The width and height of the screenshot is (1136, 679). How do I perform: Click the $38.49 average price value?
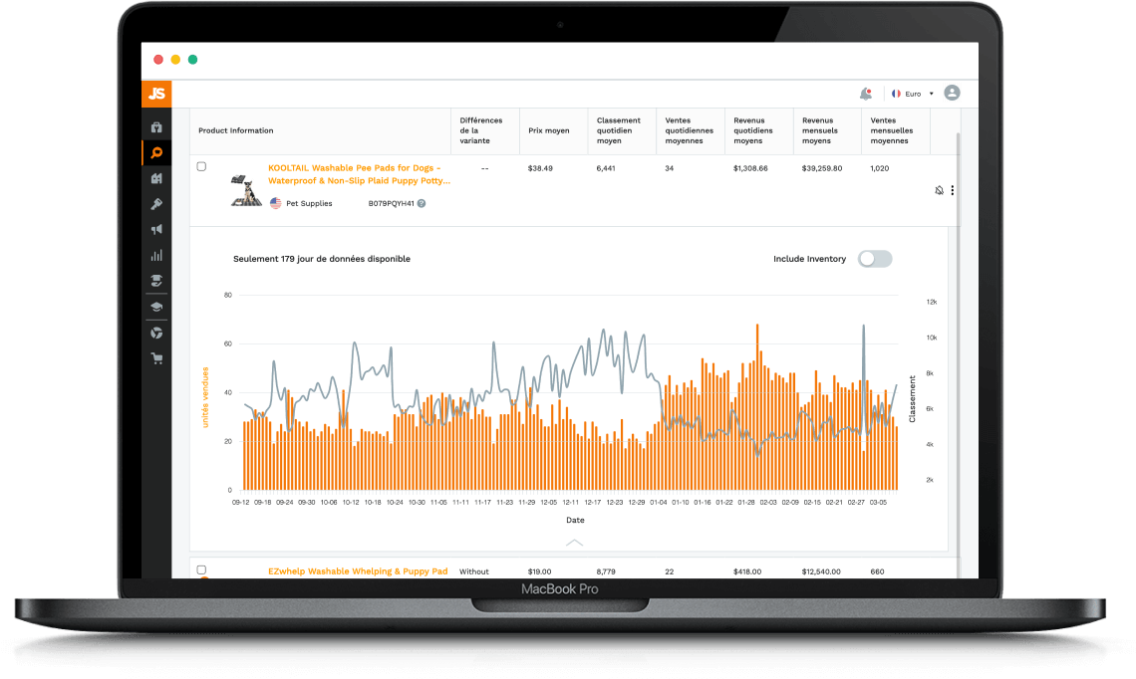540,168
